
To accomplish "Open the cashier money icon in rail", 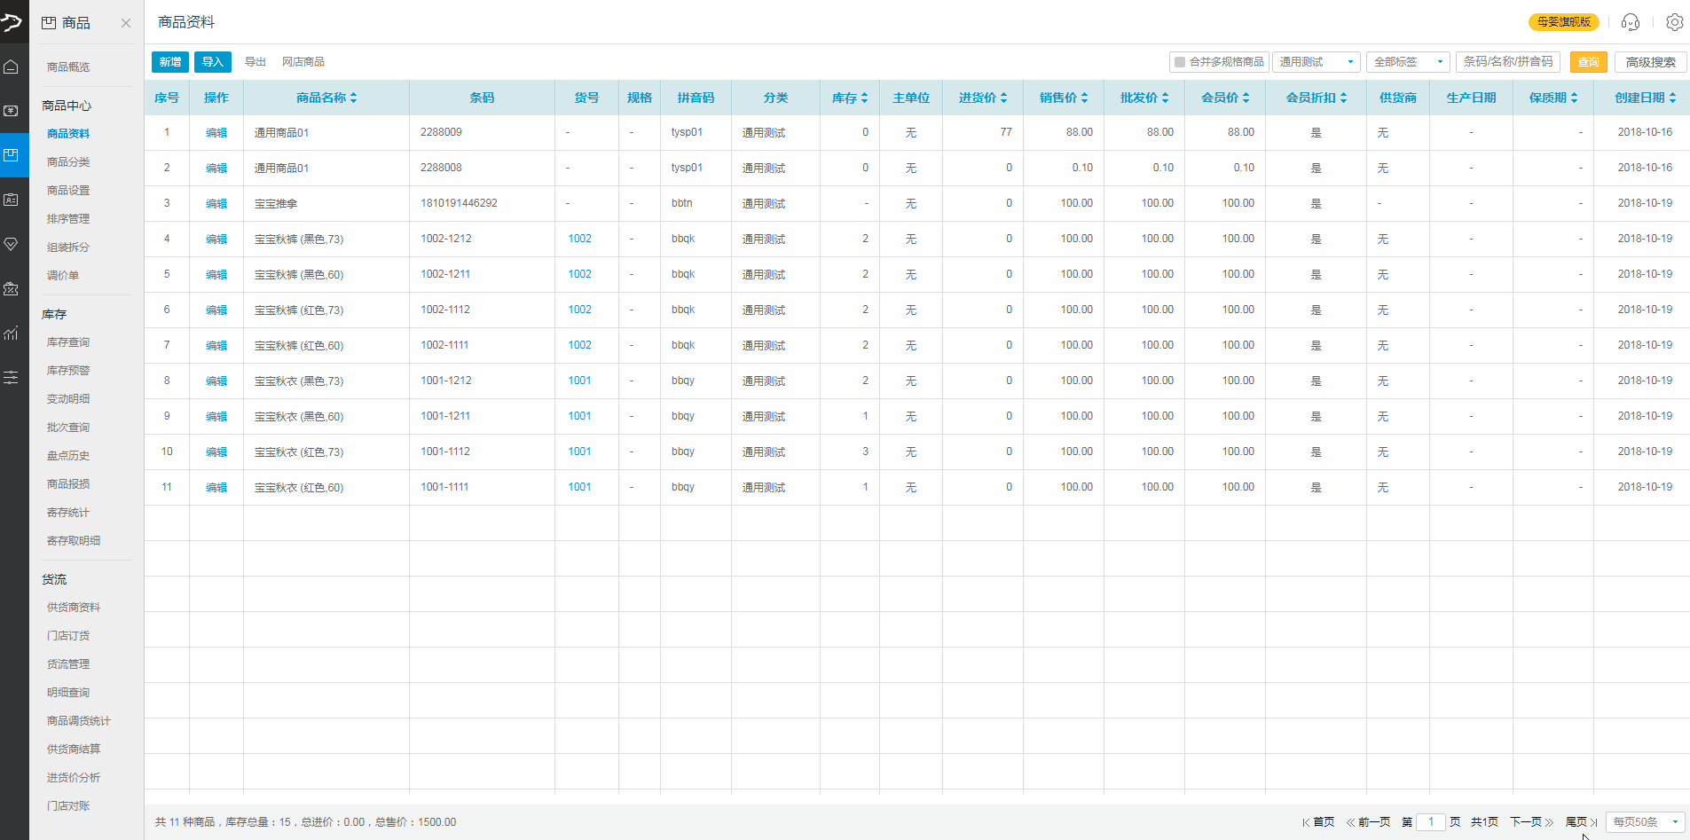I will [11, 111].
